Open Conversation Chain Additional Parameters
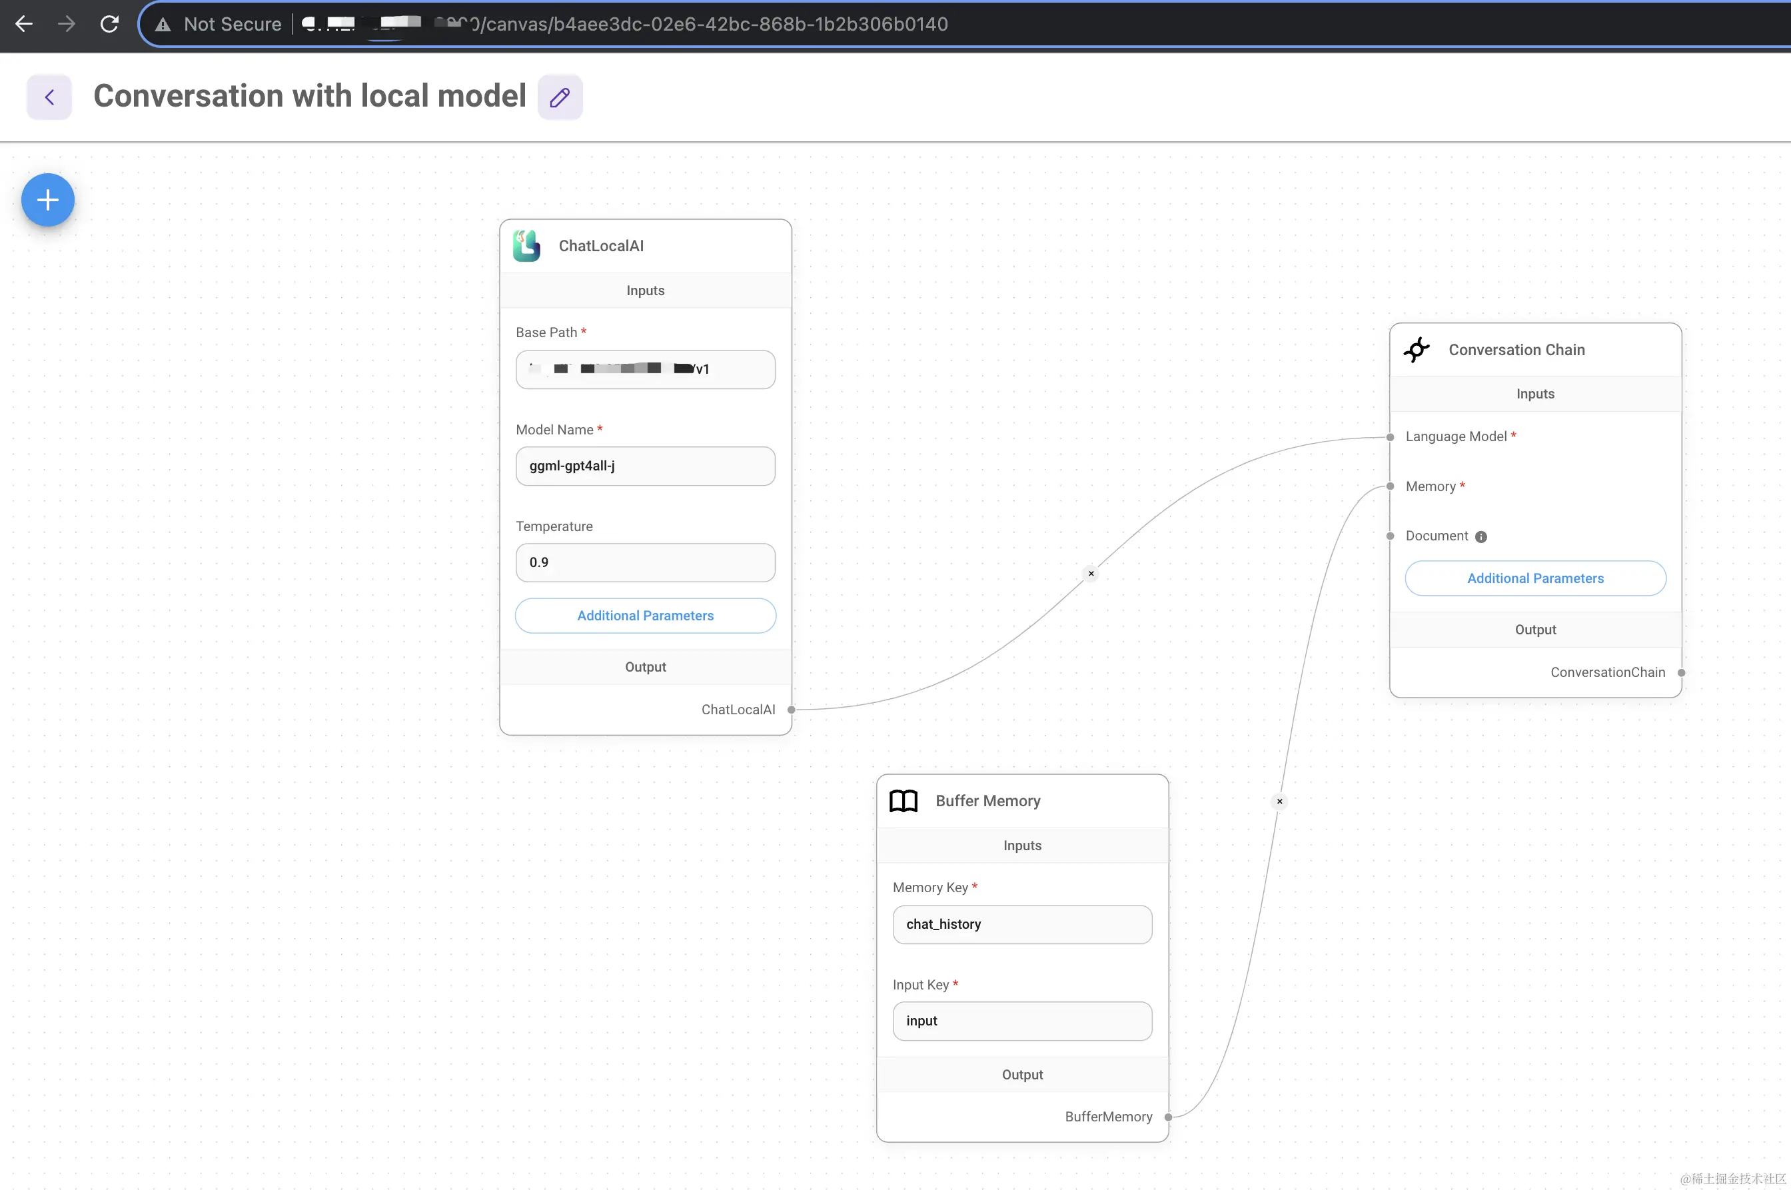The width and height of the screenshot is (1791, 1190). (1535, 578)
